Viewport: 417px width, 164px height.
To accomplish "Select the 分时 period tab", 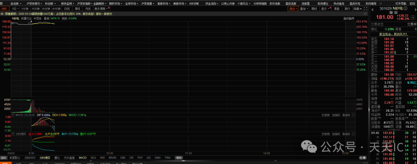I will 4,9.
